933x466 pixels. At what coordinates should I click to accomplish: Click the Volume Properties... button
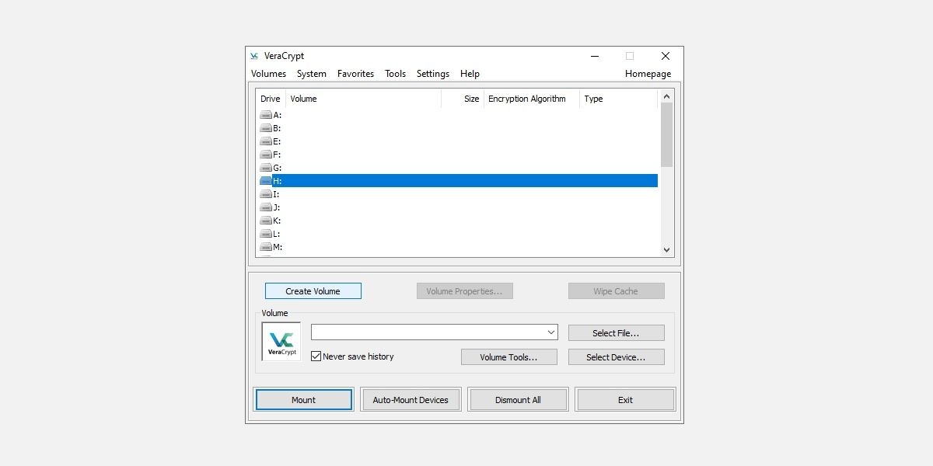tap(464, 291)
